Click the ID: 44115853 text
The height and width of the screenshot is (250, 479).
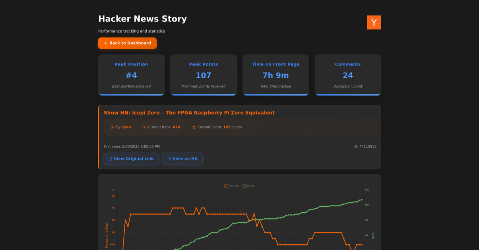(x=365, y=146)
